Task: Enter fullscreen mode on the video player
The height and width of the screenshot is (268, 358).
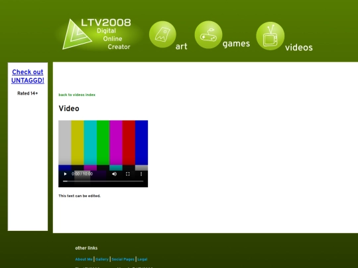Action: 128,174
